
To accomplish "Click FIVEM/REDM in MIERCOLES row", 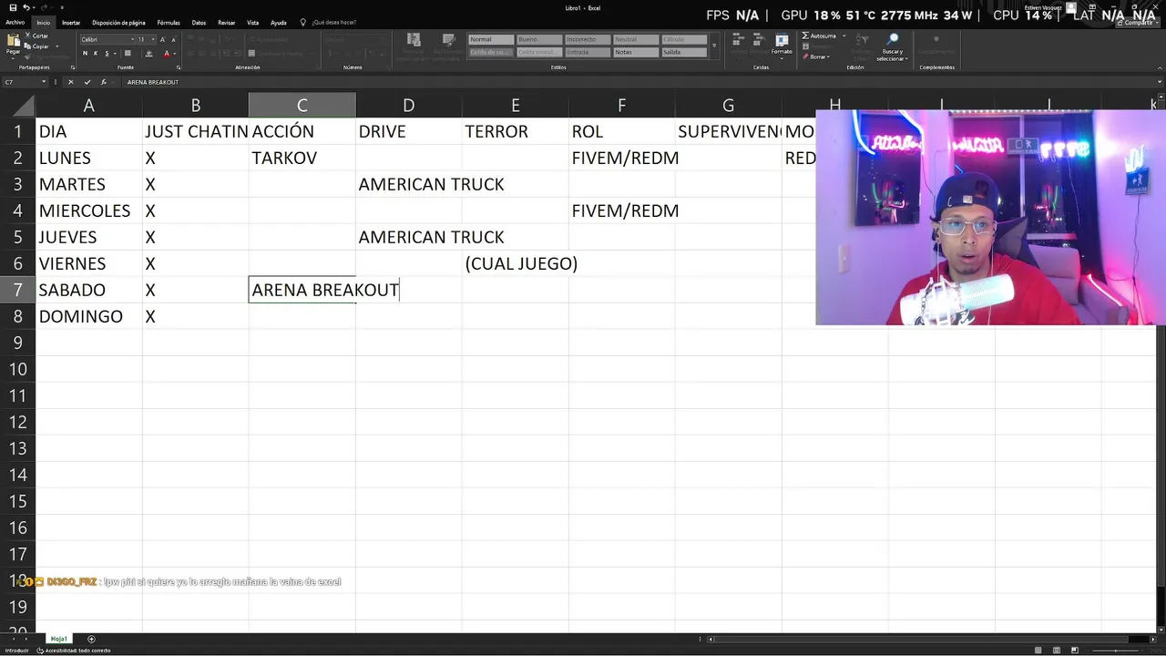I will pos(625,210).
